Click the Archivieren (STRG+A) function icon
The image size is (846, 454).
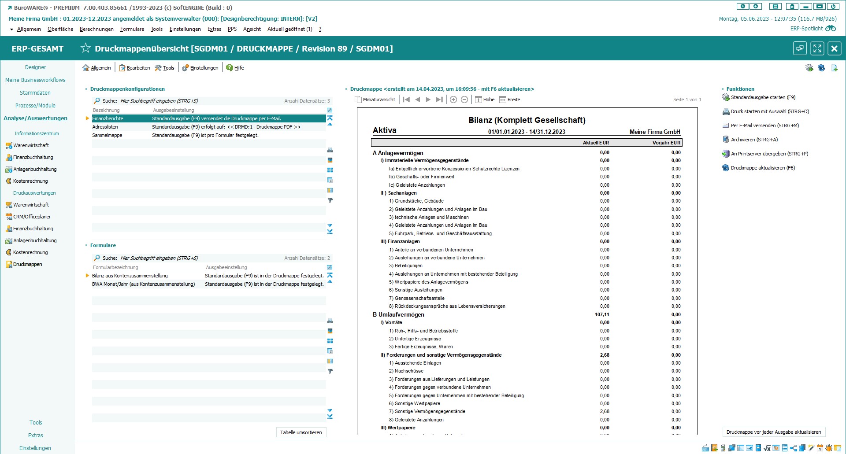click(x=726, y=140)
